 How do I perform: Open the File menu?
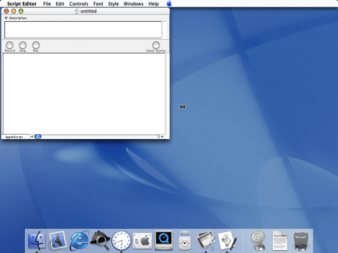[x=47, y=4]
